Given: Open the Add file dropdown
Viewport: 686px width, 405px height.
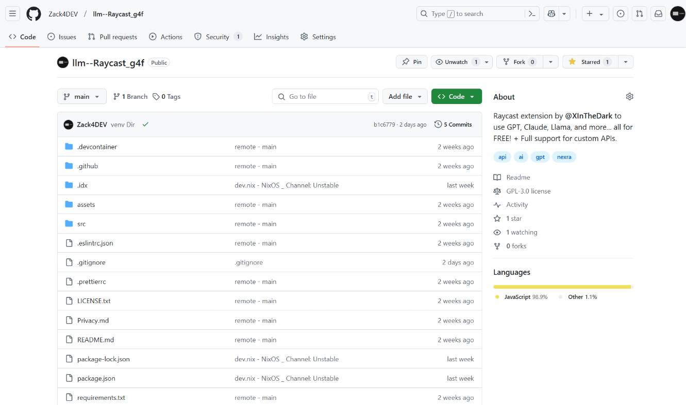Looking at the screenshot, I should (x=405, y=97).
